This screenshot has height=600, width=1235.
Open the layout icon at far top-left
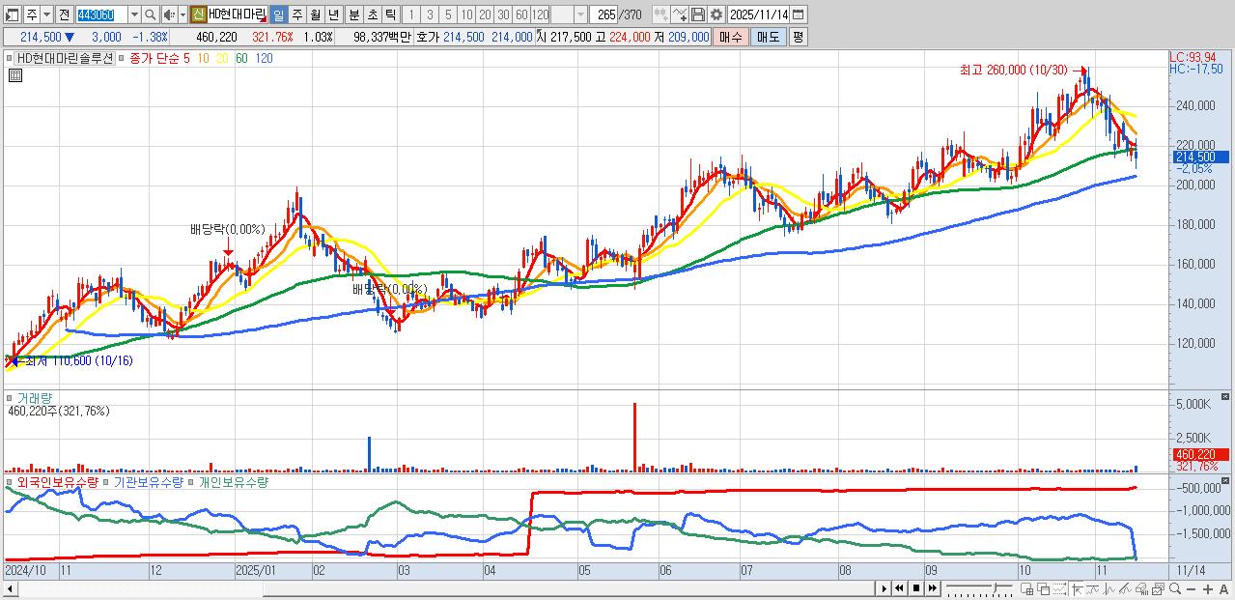(x=13, y=14)
